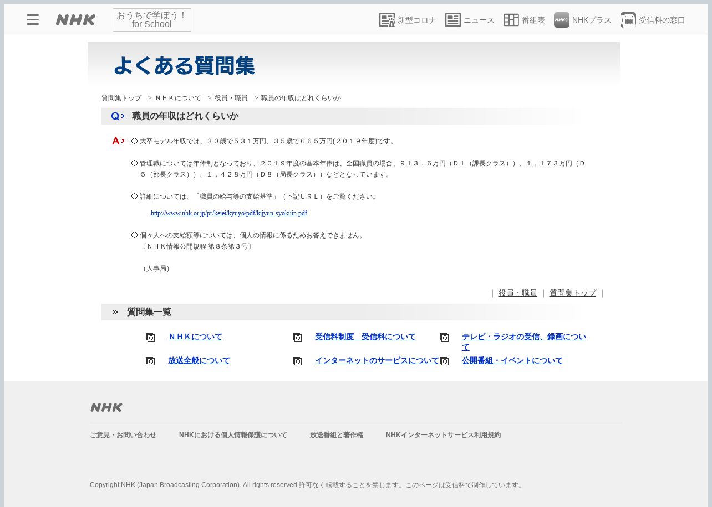Open ご意見・お問い合わせ footer link
The width and height of the screenshot is (712, 507).
[x=123, y=435]
